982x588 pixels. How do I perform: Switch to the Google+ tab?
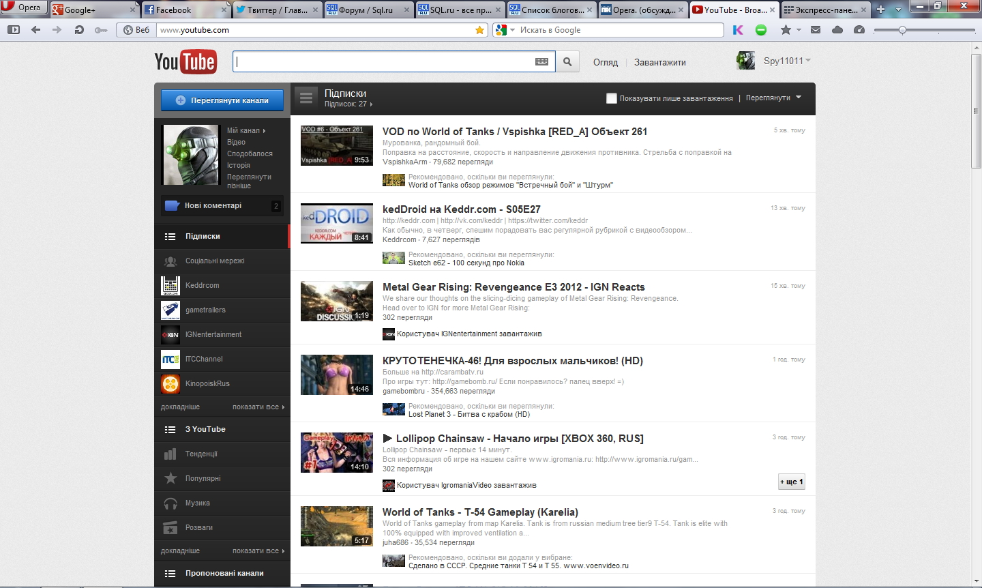coord(94,10)
